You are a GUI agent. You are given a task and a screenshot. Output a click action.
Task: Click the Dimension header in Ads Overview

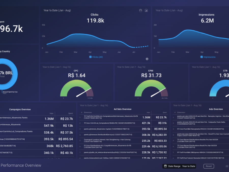coord(181,112)
